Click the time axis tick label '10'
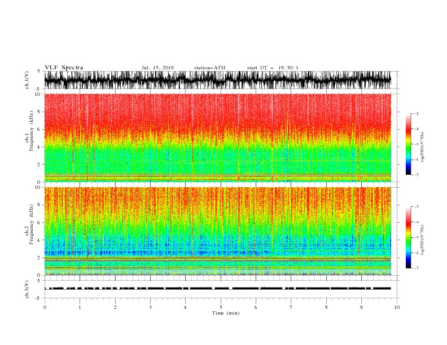The width and height of the screenshot is (447, 345). (397, 307)
